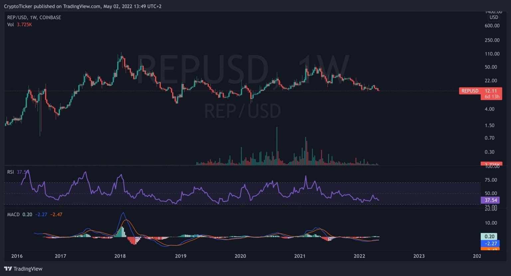
Task: Open the USD currency selector on price axis
Action: [x=494, y=17]
